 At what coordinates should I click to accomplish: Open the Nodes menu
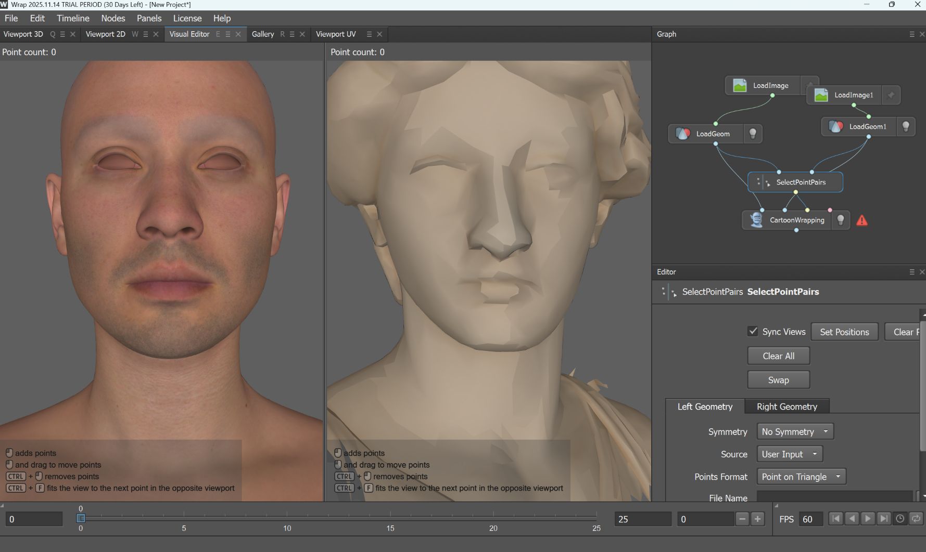113,18
